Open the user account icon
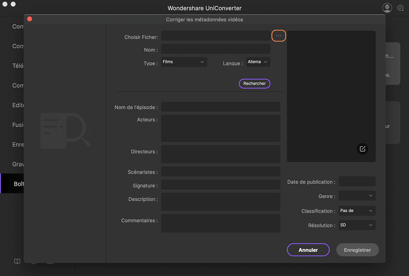Screen dimensions: 409x276 [387, 8]
